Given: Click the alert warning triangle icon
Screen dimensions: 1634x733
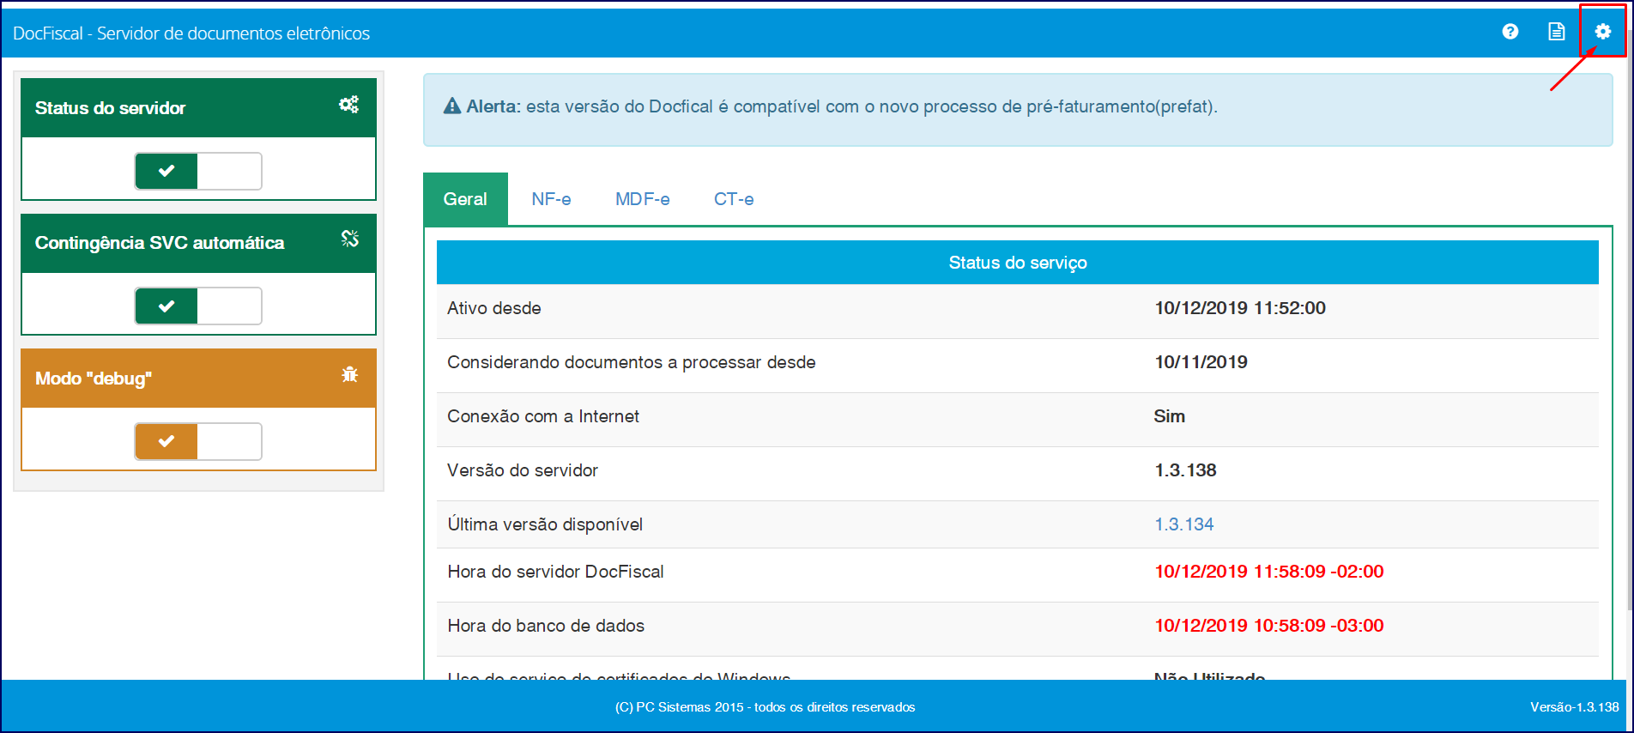Looking at the screenshot, I should pyautogui.click(x=452, y=106).
